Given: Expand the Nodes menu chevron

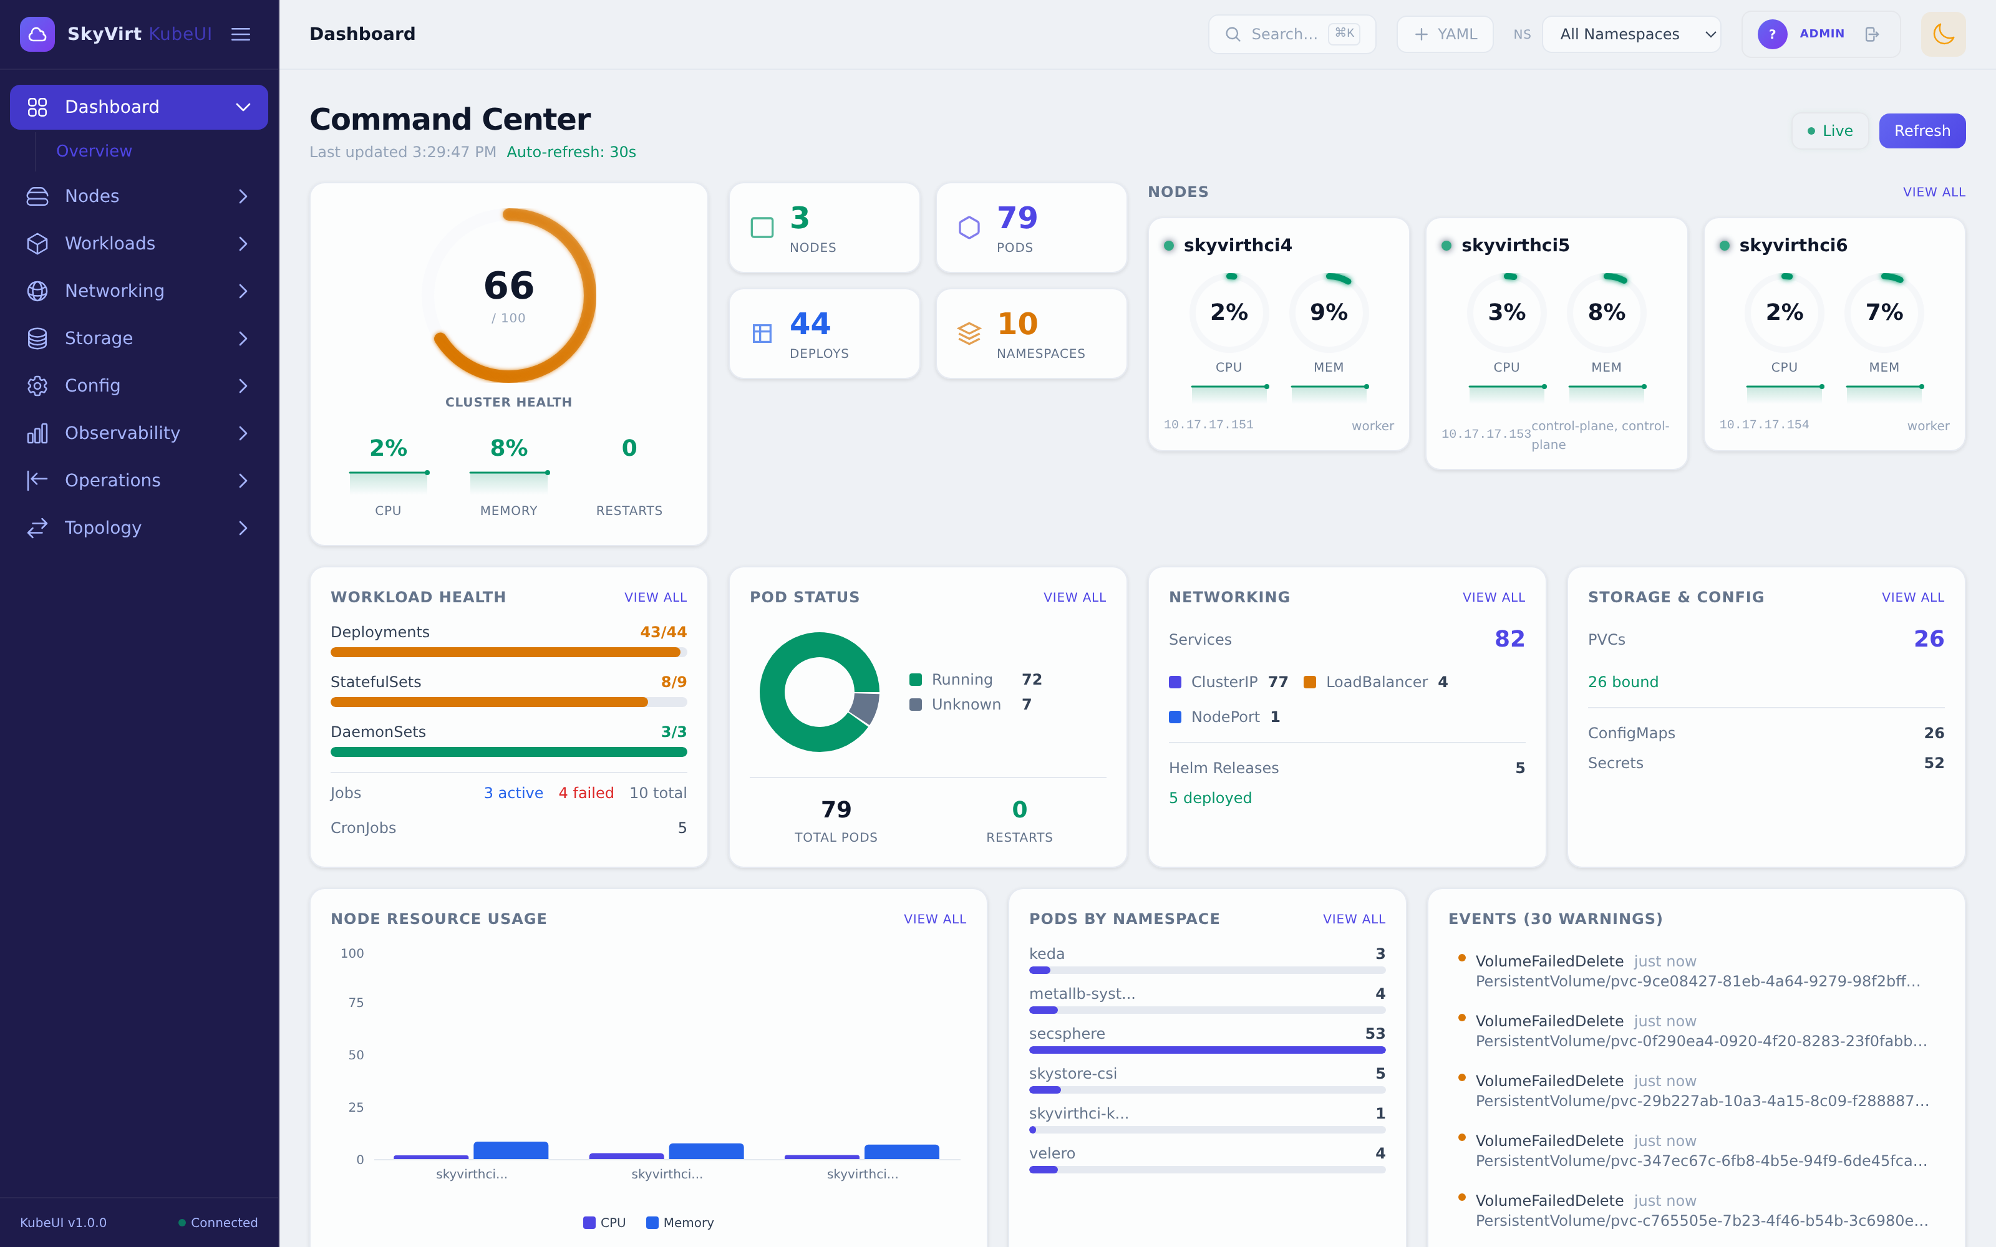Looking at the screenshot, I should [243, 196].
